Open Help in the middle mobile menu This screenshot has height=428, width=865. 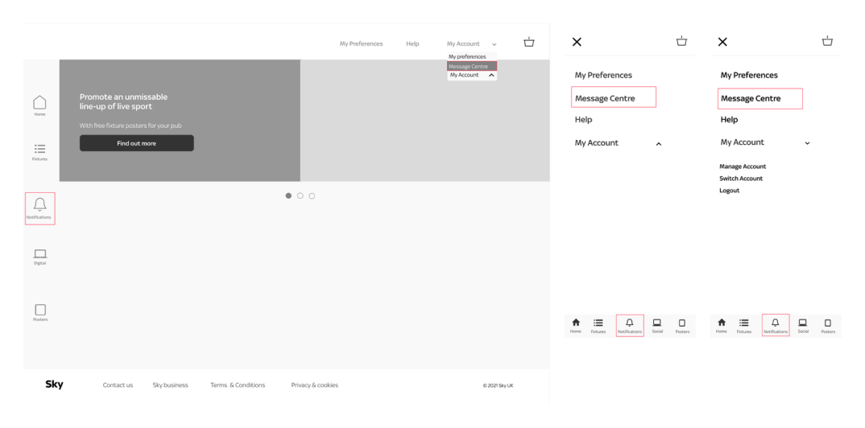(x=584, y=120)
